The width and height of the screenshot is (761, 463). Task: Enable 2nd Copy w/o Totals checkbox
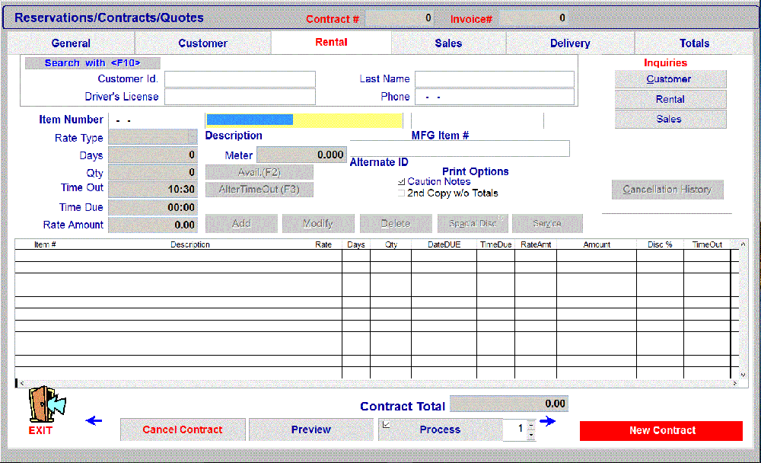pyautogui.click(x=401, y=193)
